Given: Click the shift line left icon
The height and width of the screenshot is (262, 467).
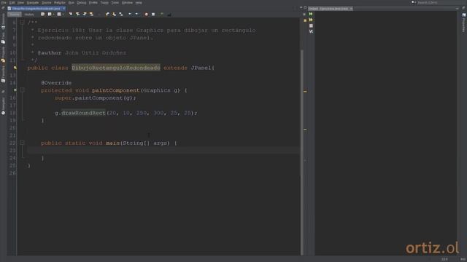Looking at the screenshot, I should (x=130, y=14).
